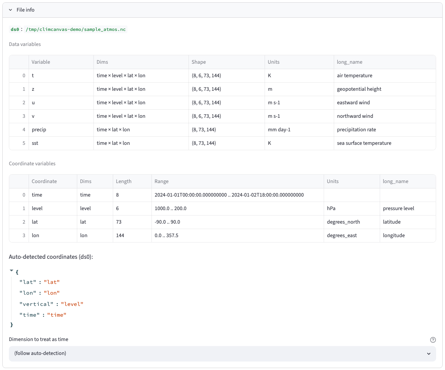
Task: Click the 'precip' variable name cell
Action: (61, 130)
